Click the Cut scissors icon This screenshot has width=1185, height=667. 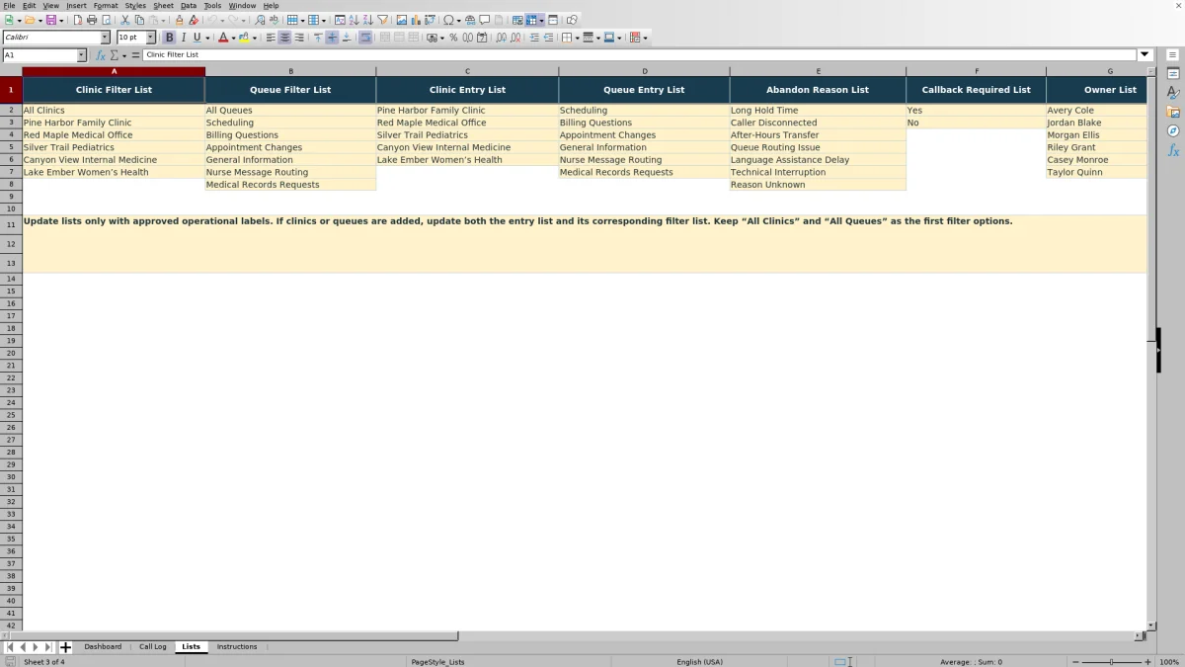pos(124,20)
